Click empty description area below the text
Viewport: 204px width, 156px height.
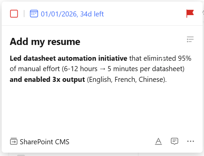pos(100,107)
